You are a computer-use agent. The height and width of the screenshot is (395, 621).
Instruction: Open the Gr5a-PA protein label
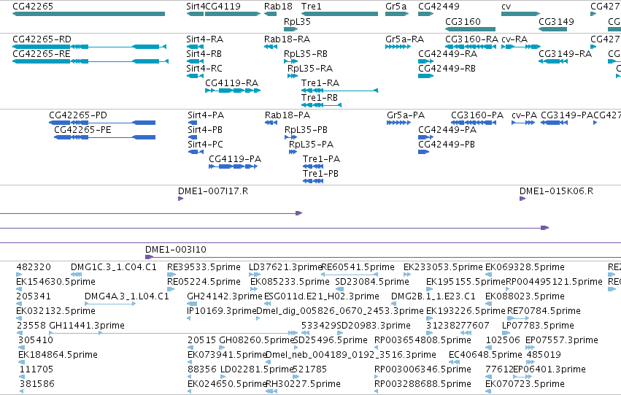click(406, 115)
